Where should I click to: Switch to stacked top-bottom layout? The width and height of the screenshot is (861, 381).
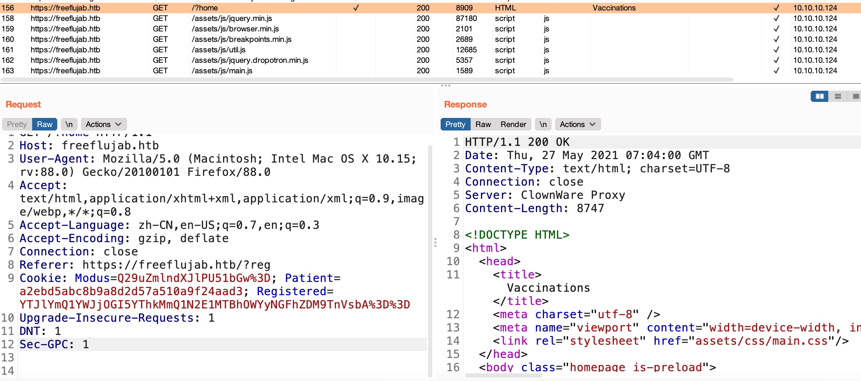(838, 96)
